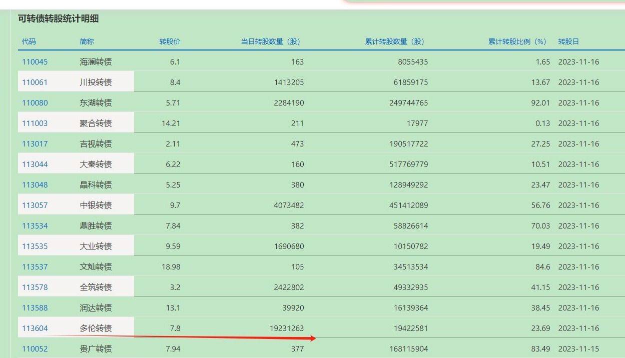Select bond name 中银转债
This screenshot has height=358, width=625.
click(x=96, y=205)
